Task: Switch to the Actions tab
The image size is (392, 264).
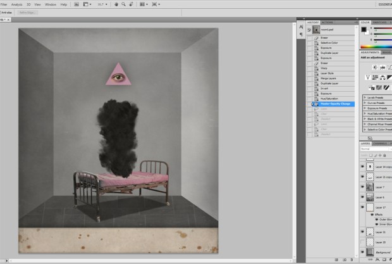Action: pos(328,22)
